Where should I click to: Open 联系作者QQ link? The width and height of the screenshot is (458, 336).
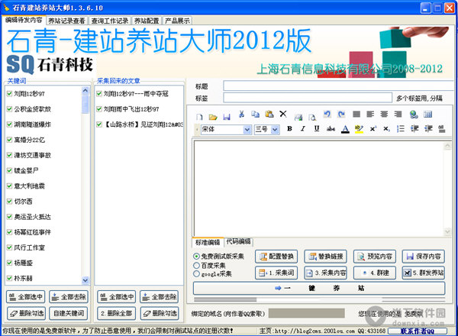point(418,331)
